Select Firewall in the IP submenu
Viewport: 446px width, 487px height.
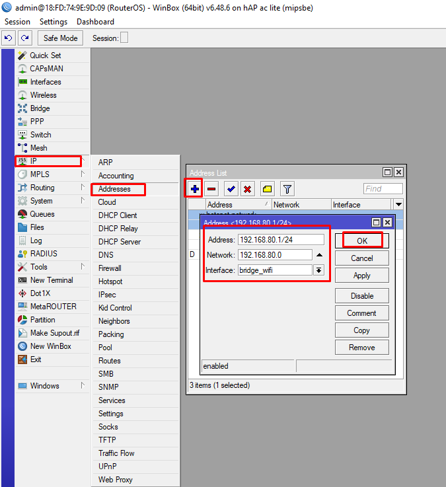click(135, 268)
